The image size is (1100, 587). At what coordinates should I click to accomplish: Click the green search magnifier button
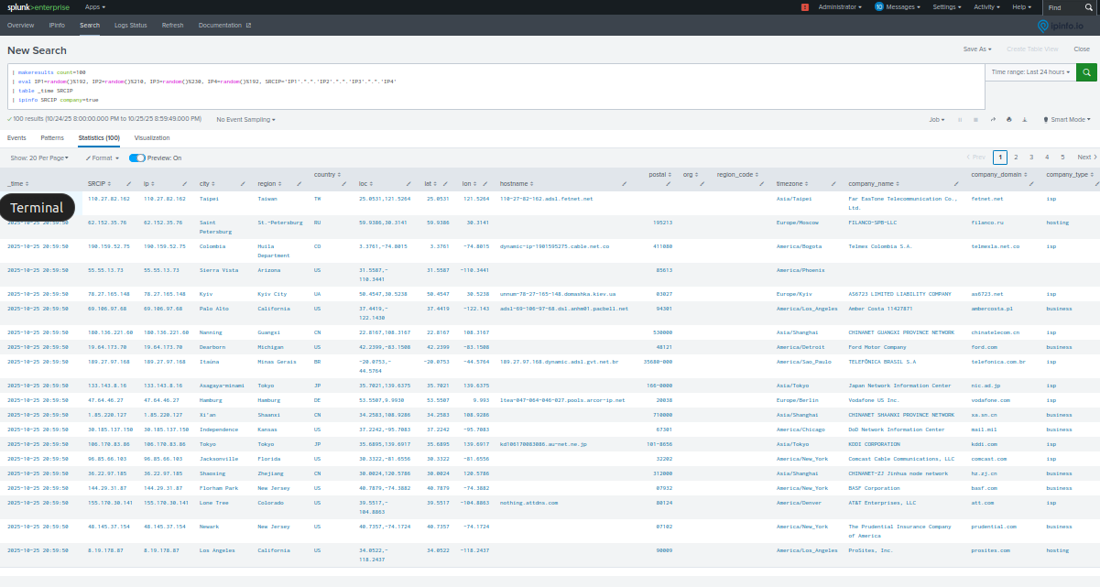(x=1086, y=71)
